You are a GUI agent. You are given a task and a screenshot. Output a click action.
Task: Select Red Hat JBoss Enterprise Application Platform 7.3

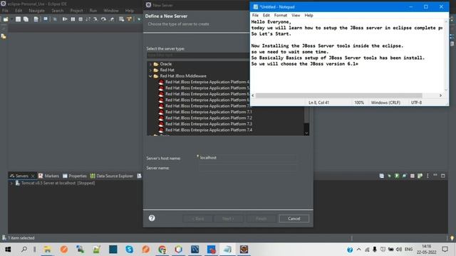click(x=209, y=124)
